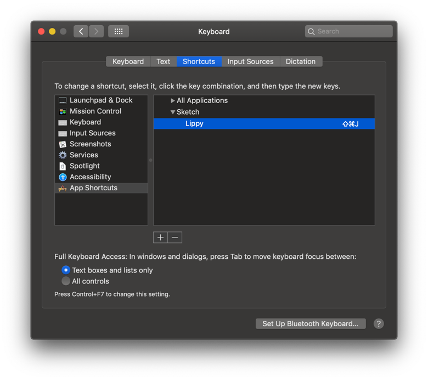Click Set Up Bluetooth Keyboard button
The width and height of the screenshot is (428, 380).
coord(311,324)
